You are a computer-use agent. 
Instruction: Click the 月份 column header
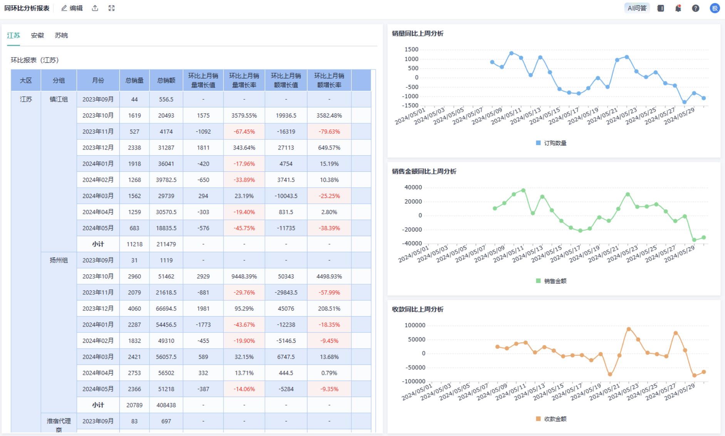[x=98, y=80]
